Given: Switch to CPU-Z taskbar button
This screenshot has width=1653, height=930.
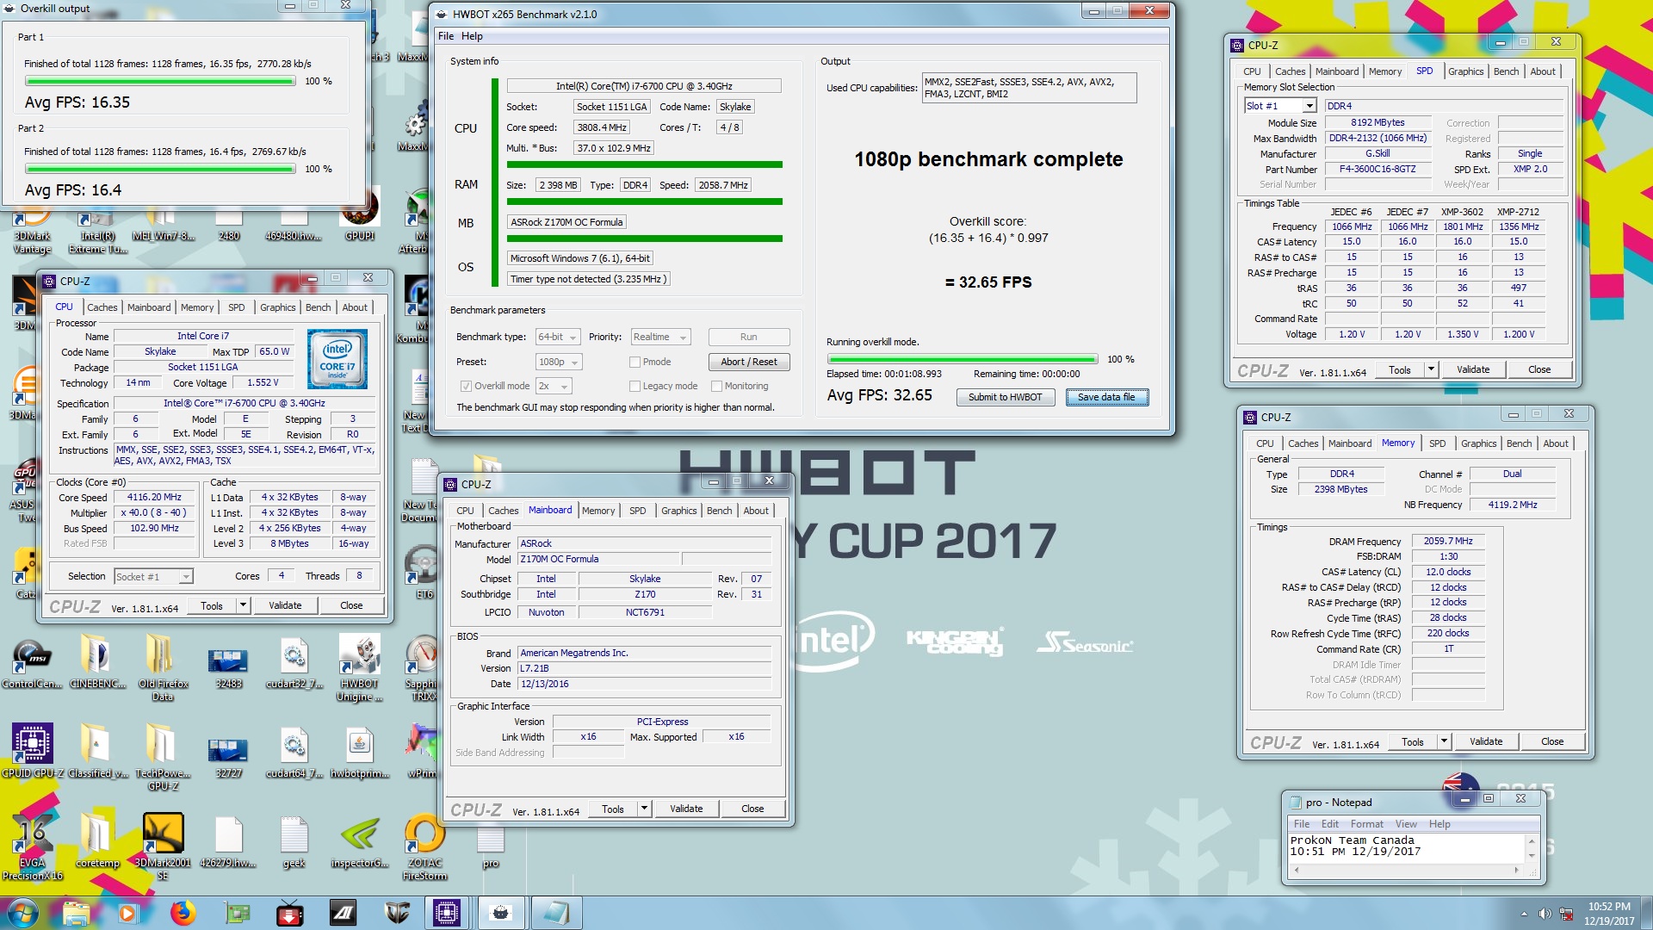Looking at the screenshot, I should click(x=447, y=912).
